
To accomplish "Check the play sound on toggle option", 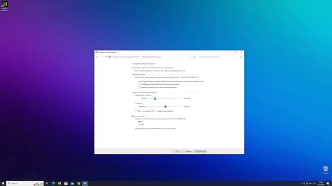I will (139, 87).
